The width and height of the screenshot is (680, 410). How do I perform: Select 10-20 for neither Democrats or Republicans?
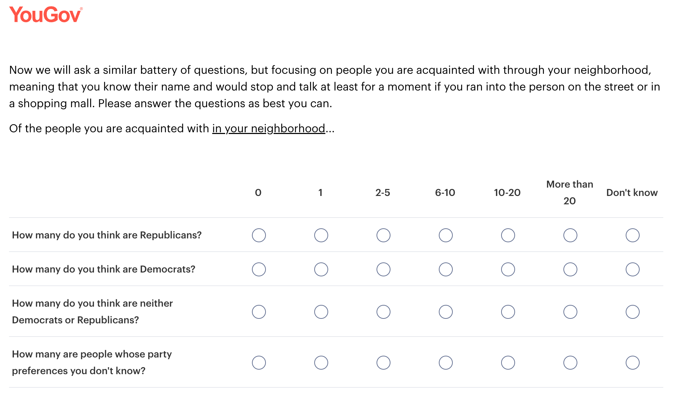pos(508,312)
